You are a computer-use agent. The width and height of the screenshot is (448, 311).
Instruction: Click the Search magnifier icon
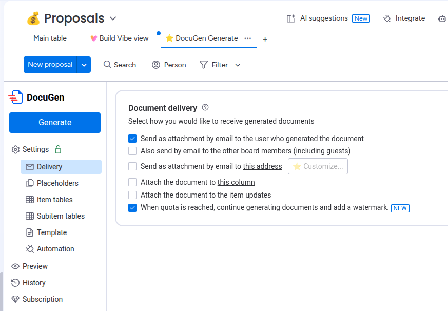point(107,64)
